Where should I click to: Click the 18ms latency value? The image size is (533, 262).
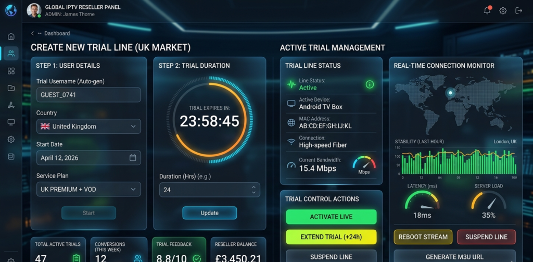coord(422,216)
